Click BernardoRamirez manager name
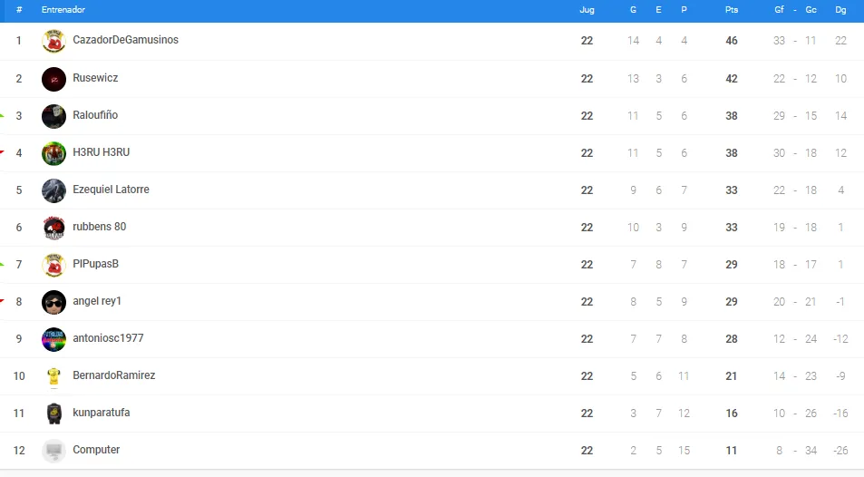The height and width of the screenshot is (477, 864). pyautogui.click(x=114, y=375)
